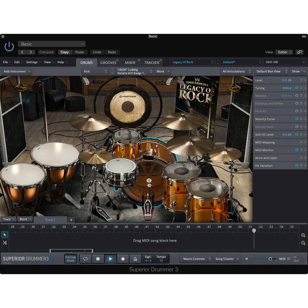This screenshot has height=308, width=308.
Task: Click the record button in the transport
Action: click(123, 259)
